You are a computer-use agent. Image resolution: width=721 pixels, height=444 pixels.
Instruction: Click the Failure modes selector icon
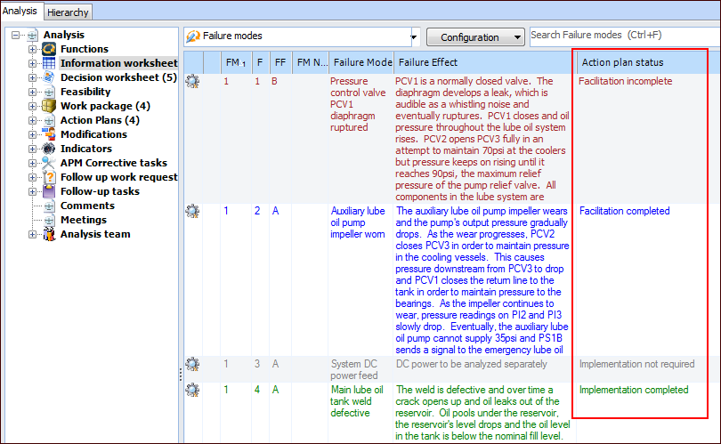tap(193, 36)
